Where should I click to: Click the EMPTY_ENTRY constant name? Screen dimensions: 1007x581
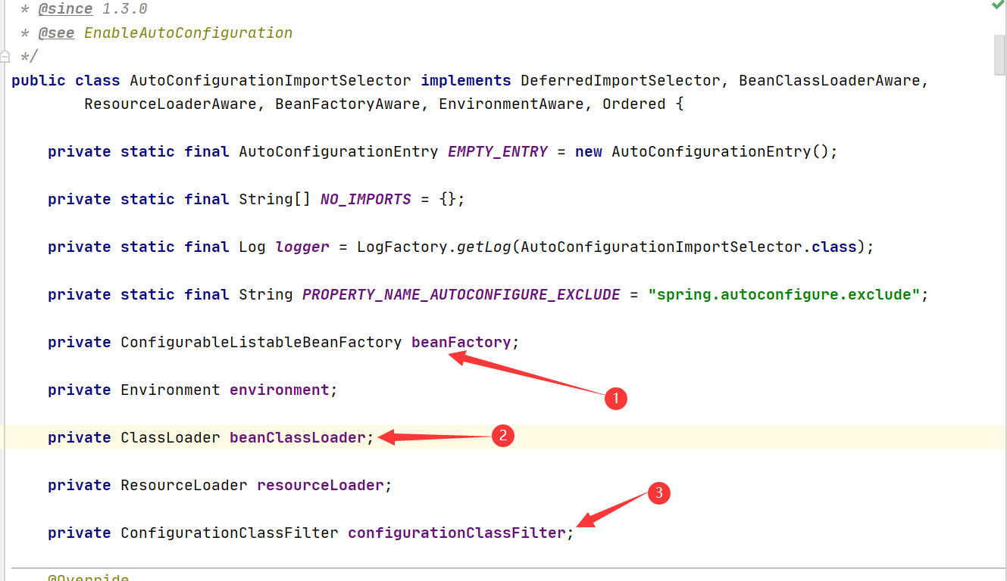[498, 152]
